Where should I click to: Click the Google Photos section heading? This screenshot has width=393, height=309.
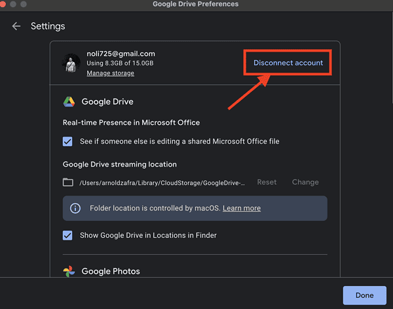point(111,271)
